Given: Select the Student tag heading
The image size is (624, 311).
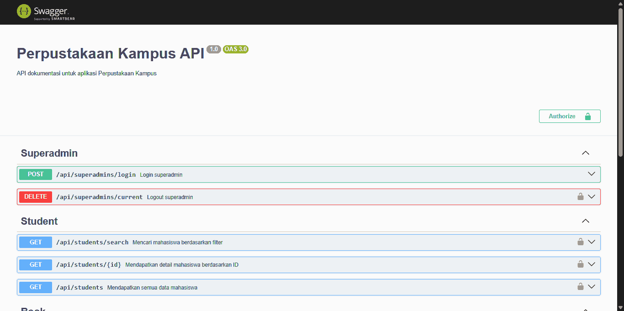Looking at the screenshot, I should point(39,221).
